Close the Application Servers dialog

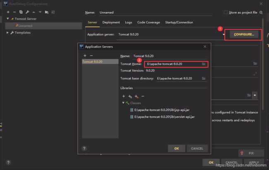205,47
